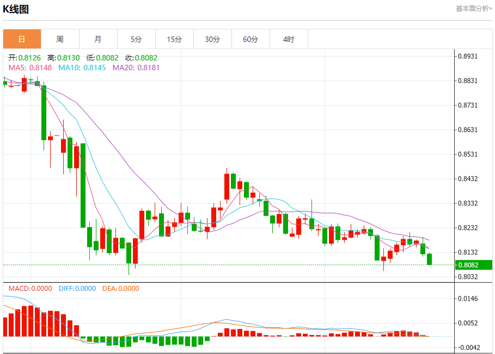This screenshot has width=495, height=354.
Task: Click the 0.0146 MACD axis label
Action: [468, 298]
